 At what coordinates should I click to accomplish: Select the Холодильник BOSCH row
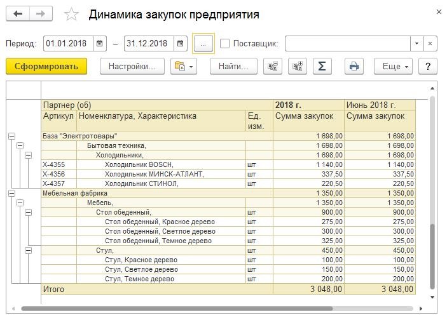[228, 164]
